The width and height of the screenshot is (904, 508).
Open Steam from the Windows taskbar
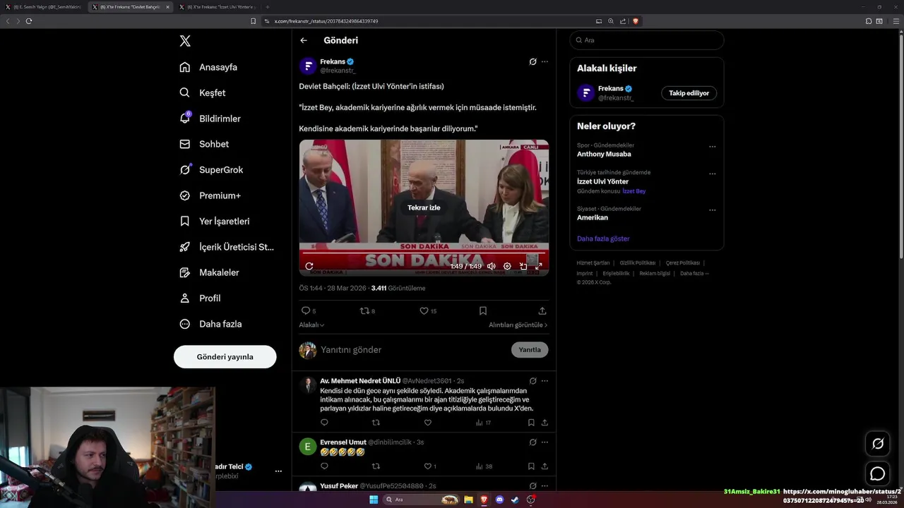515,500
